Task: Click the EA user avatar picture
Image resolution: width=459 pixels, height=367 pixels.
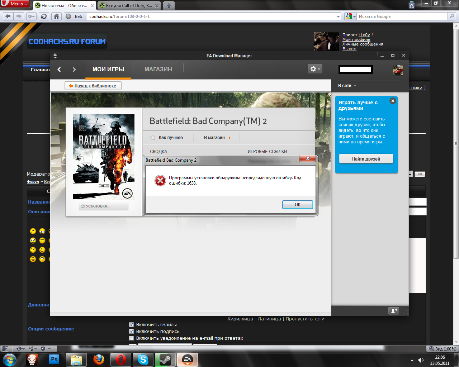Action: click(x=398, y=70)
